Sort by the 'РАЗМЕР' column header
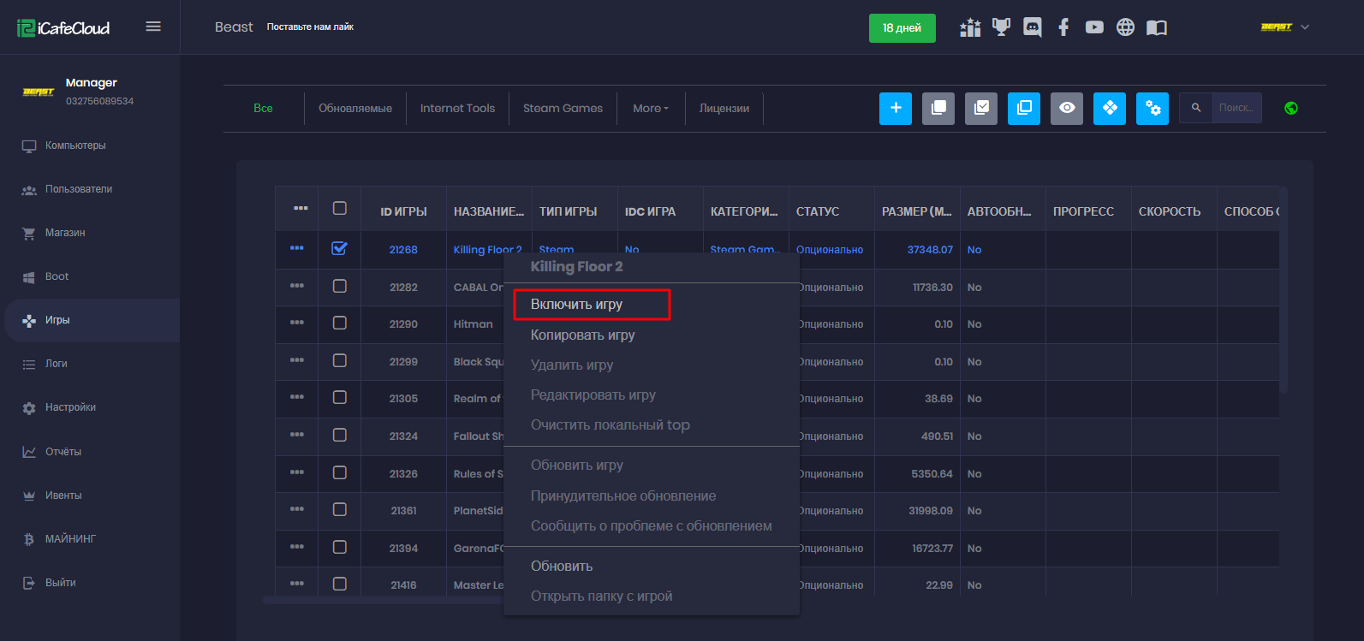The image size is (1364, 641). [x=917, y=211]
